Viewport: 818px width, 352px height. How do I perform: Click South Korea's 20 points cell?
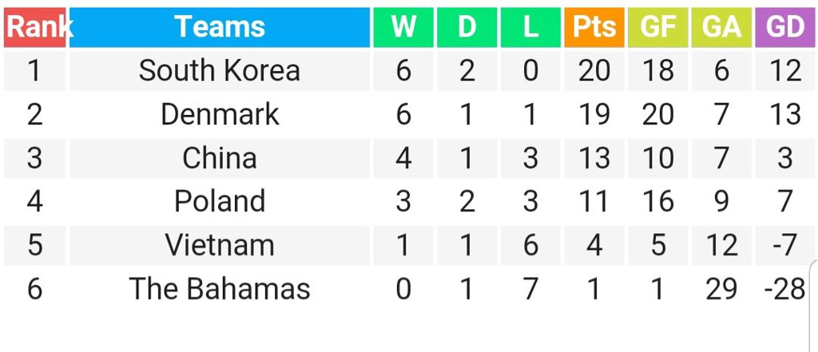pos(594,70)
